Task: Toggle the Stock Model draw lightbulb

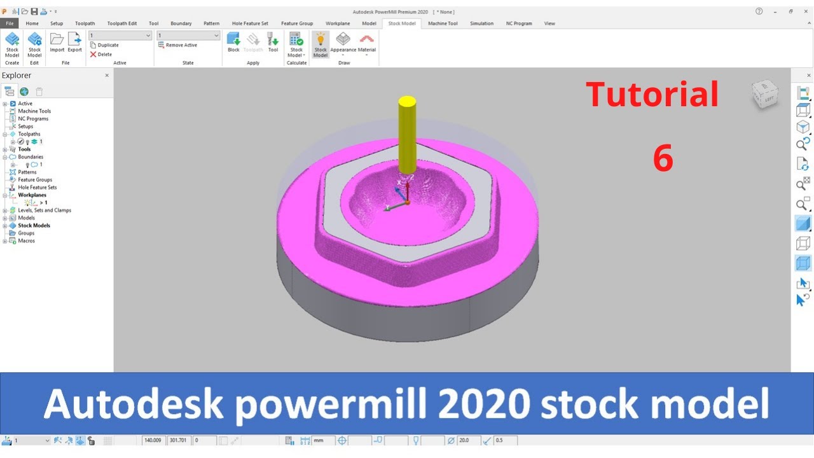Action: [x=321, y=44]
